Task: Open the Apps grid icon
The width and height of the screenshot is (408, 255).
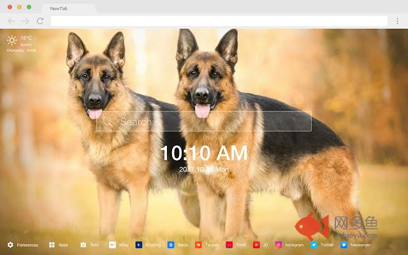Action: [52, 245]
